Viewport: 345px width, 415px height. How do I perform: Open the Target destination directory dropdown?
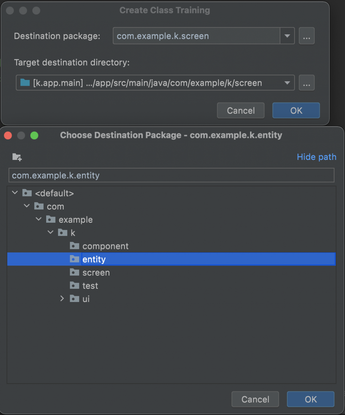[287, 83]
